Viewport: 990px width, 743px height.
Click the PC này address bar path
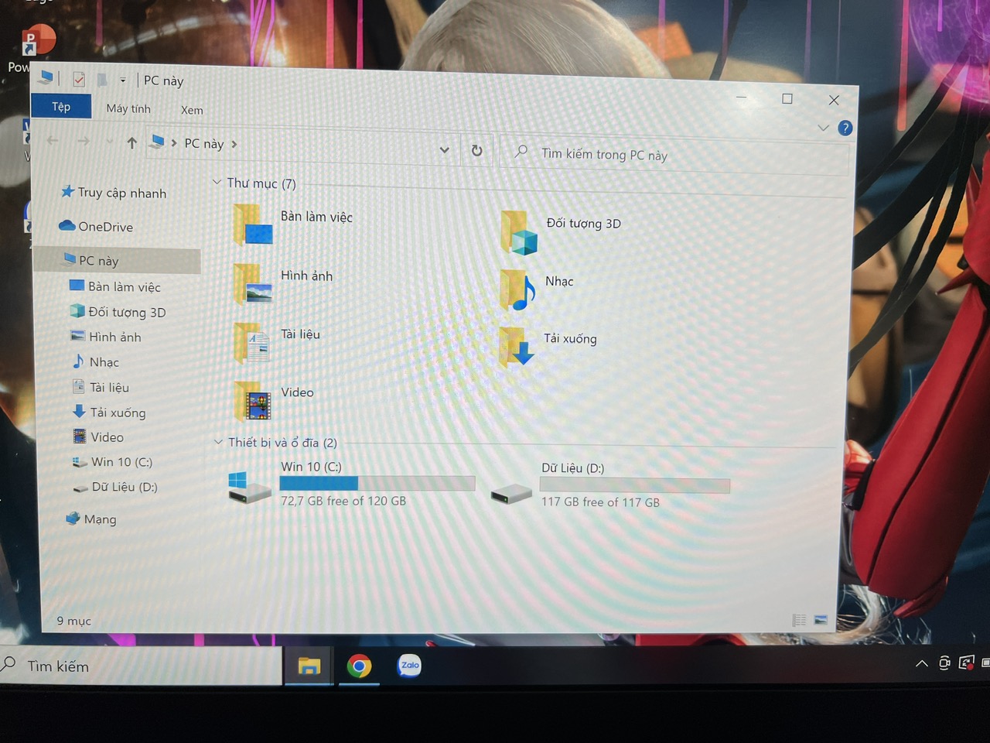point(204,143)
